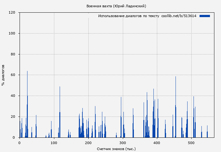Click the x-axis tick label 300
Viewport: 221px width, 152px height.
coord(123,142)
